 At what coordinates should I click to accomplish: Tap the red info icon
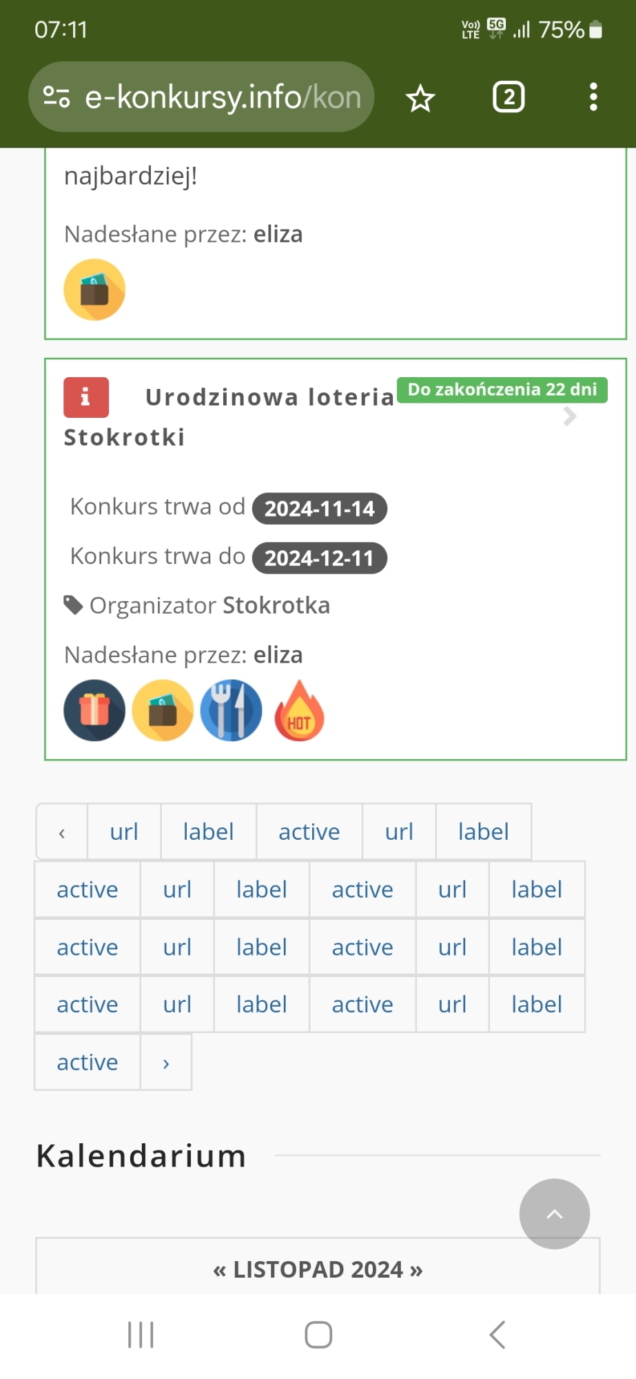[86, 397]
